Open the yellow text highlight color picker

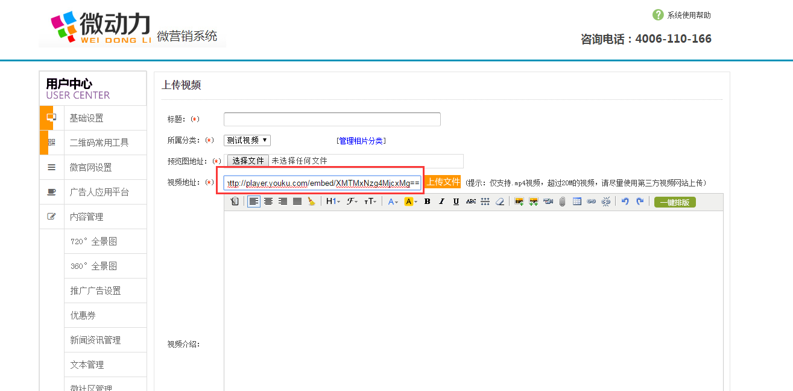[411, 202]
